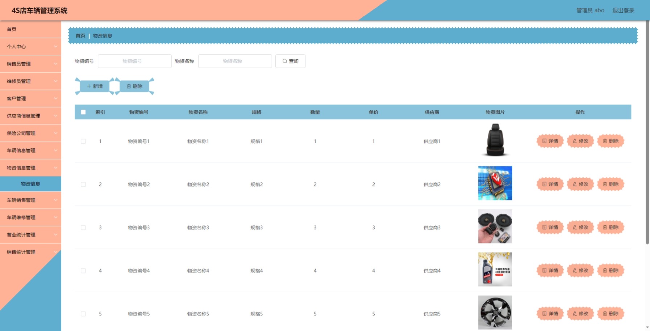
Task: Click detail icon in row 物资编号1
Action: point(544,141)
